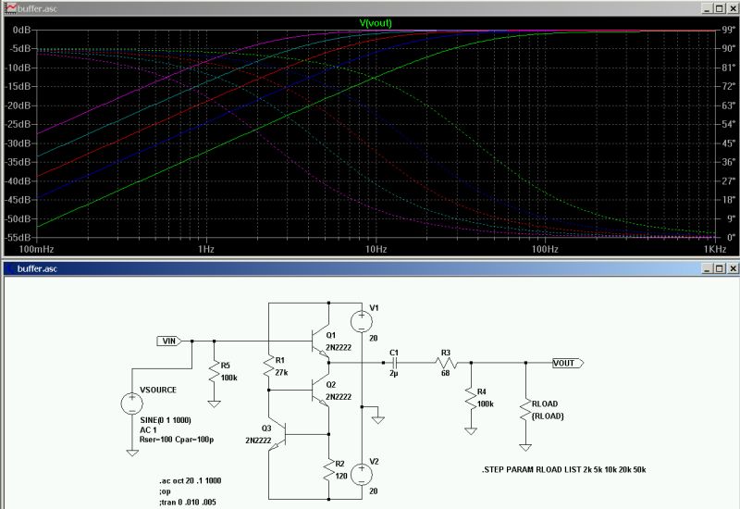Click R2's 120 value label
Screen dimensions: 740x509
click(341, 476)
